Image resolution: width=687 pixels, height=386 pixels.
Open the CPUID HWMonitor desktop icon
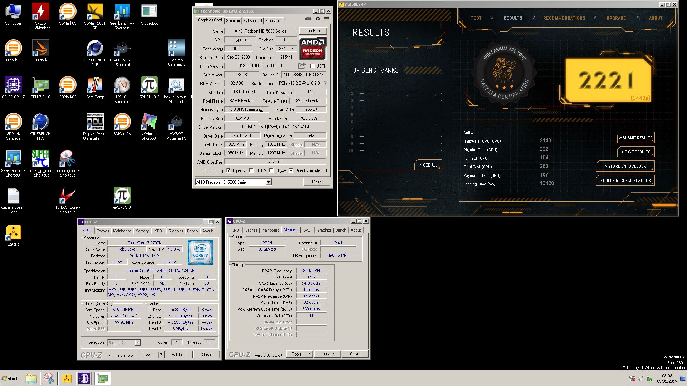pyautogui.click(x=40, y=16)
